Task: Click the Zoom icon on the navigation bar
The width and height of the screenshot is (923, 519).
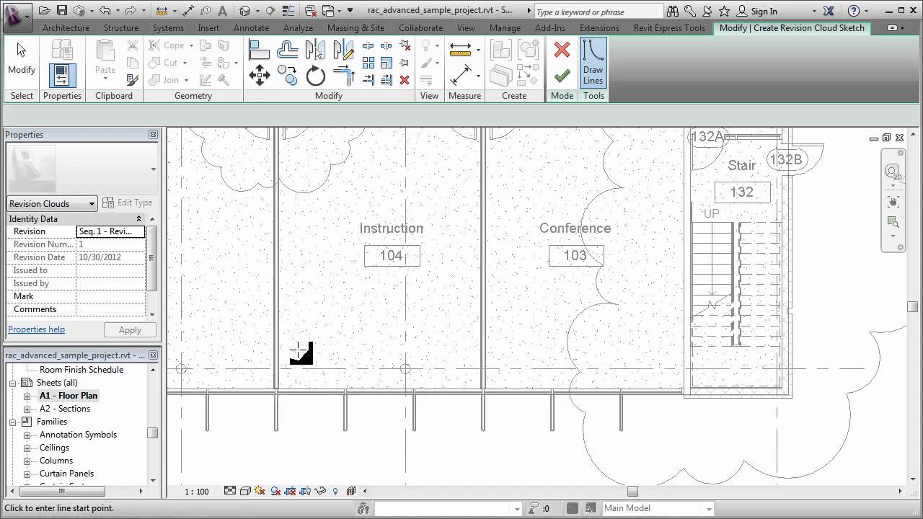Action: 893,223
